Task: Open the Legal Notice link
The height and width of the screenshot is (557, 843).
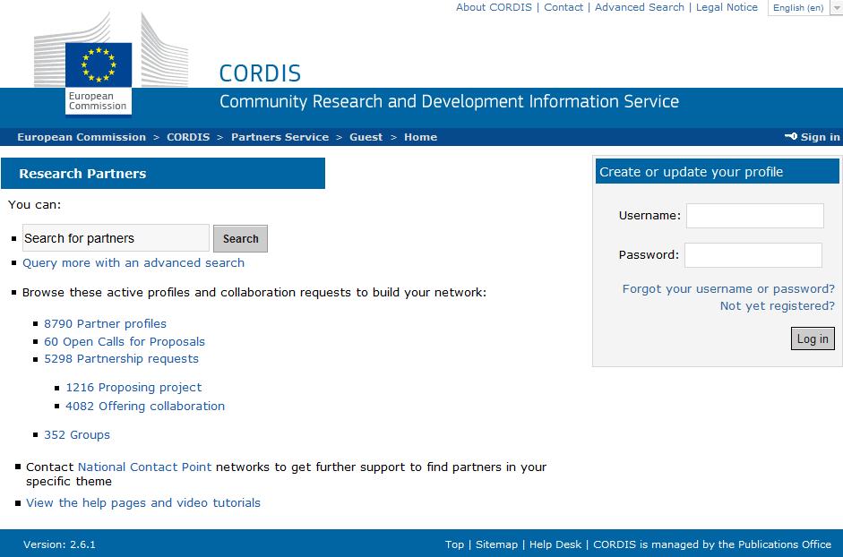Action: coord(727,7)
